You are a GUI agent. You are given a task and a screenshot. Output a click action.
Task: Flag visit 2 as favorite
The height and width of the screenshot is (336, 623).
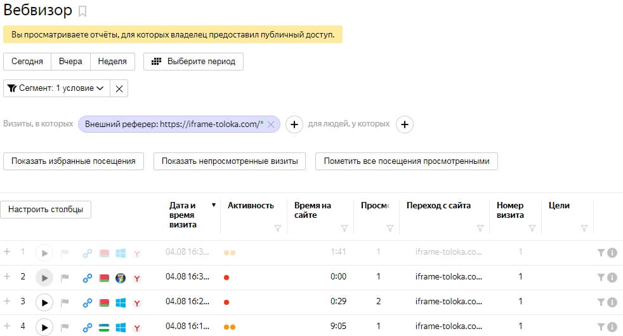[x=65, y=278]
